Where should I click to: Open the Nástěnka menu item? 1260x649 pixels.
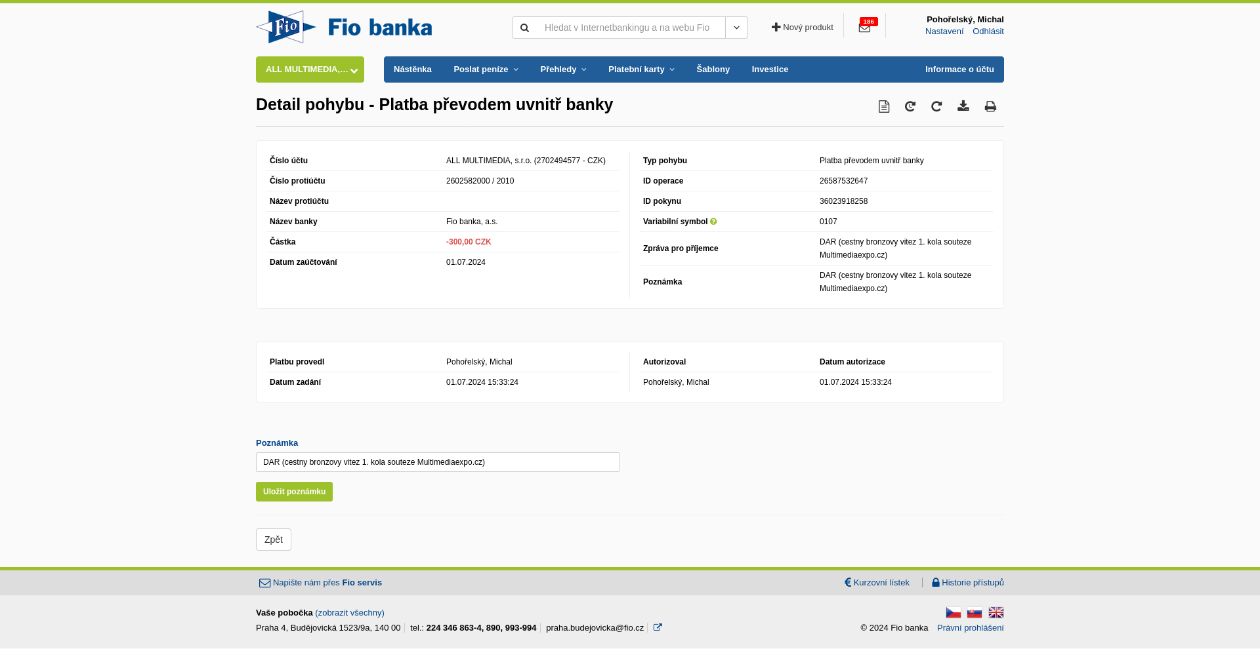(412, 69)
